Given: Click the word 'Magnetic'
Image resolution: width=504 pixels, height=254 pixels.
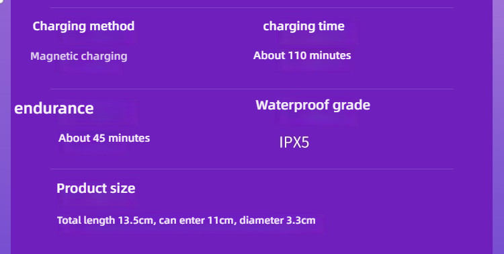Looking at the screenshot, I should 54,56.
